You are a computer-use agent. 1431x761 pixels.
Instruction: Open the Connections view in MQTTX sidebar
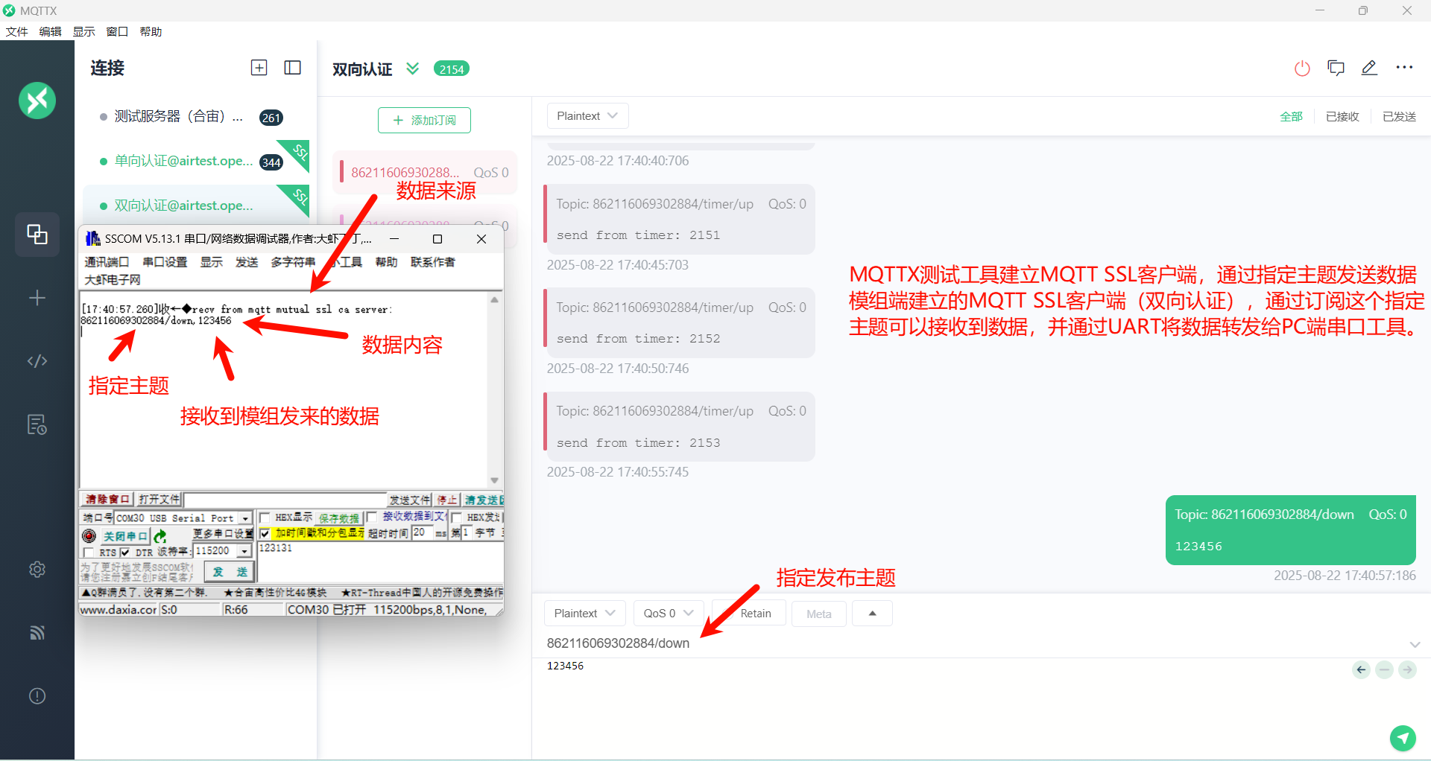pyautogui.click(x=37, y=235)
